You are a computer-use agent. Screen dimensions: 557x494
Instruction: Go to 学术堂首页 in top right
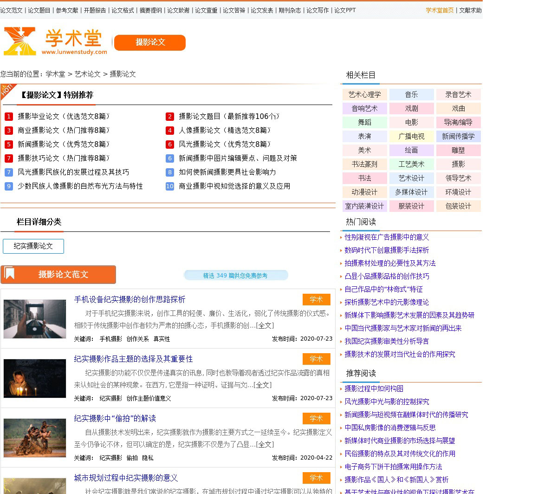tap(440, 10)
